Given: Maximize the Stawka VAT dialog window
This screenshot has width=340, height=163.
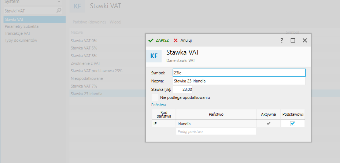Looking at the screenshot, I should point(293,40).
